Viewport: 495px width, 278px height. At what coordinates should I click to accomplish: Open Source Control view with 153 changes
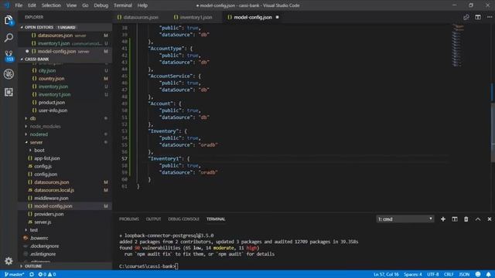coord(9,56)
